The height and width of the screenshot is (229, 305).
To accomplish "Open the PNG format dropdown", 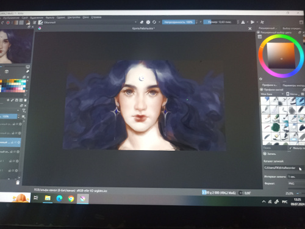I will [x=296, y=184].
